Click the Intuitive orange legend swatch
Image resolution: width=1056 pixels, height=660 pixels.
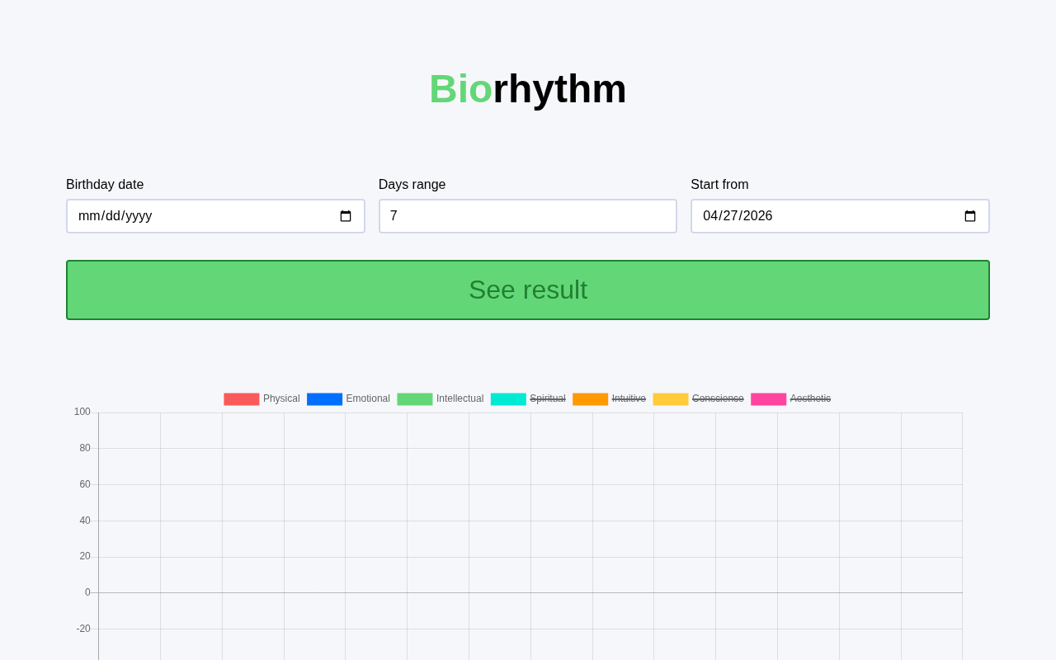(590, 399)
